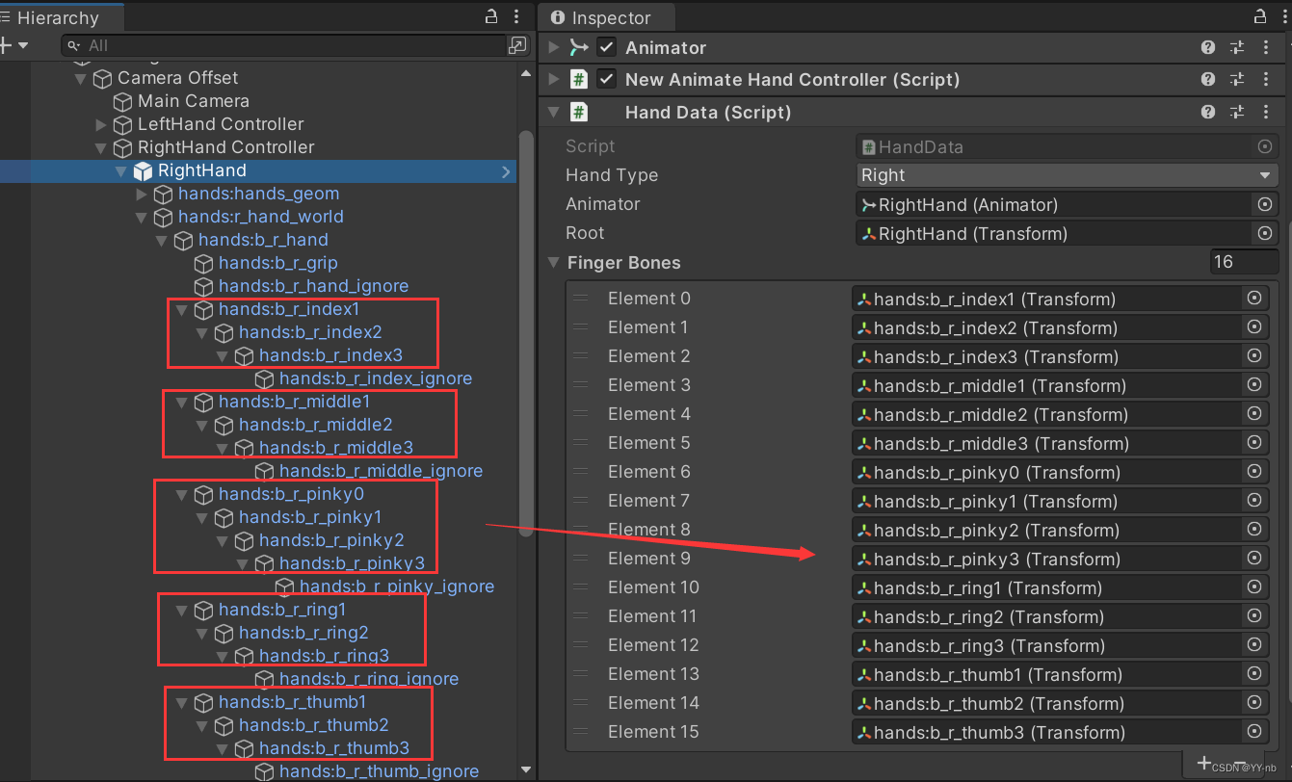Collapse RightHand Controller in Hierarchy
This screenshot has height=782, width=1292.
pyautogui.click(x=101, y=147)
